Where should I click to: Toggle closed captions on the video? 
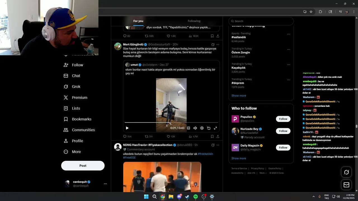click(x=189, y=128)
